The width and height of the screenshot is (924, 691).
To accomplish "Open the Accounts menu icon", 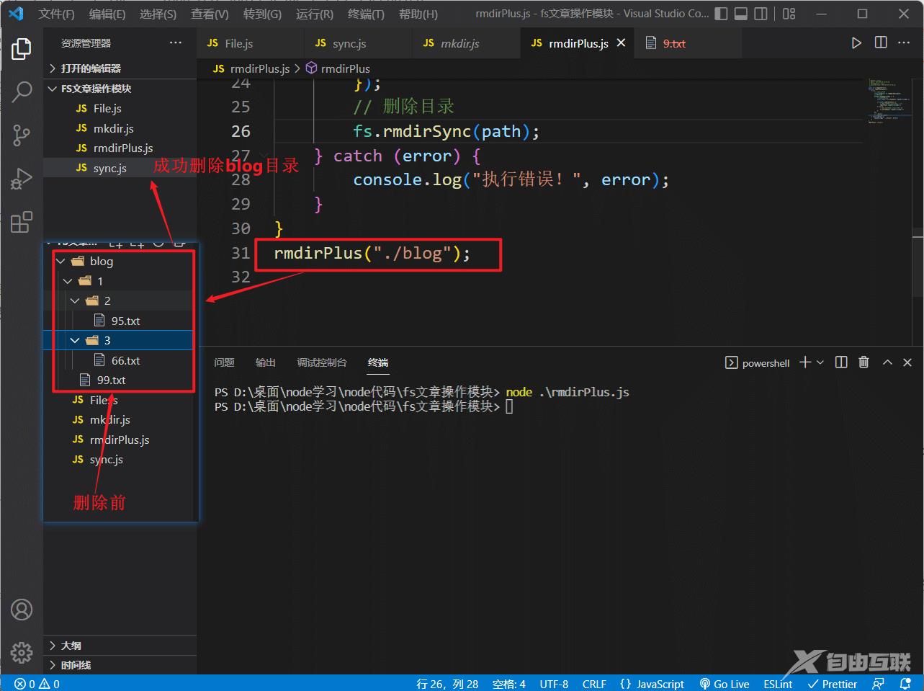I will (x=22, y=610).
